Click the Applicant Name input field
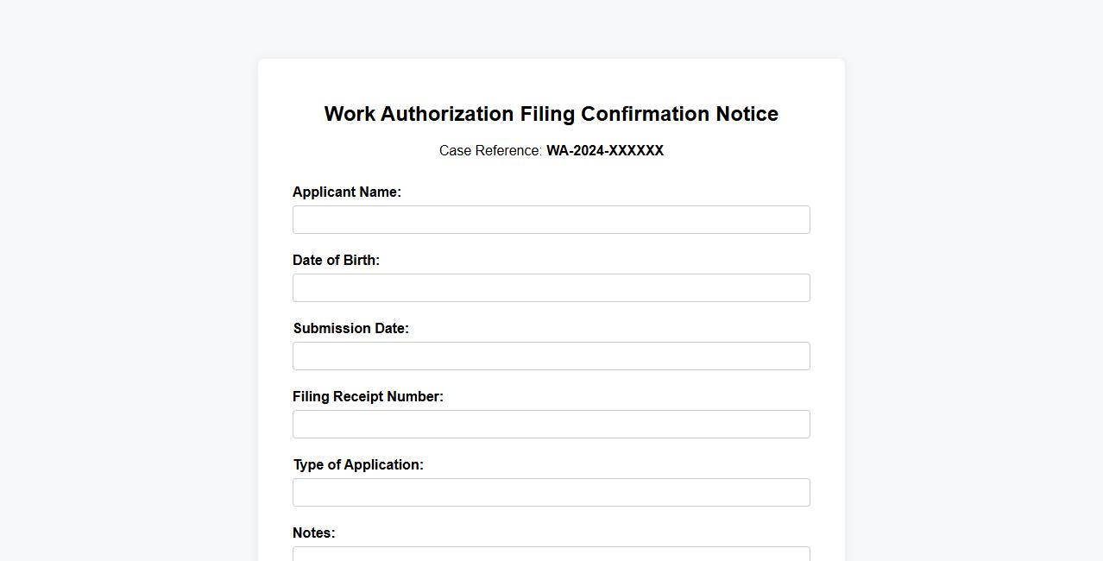Screen dimensions: 1103x561 (x=551, y=220)
